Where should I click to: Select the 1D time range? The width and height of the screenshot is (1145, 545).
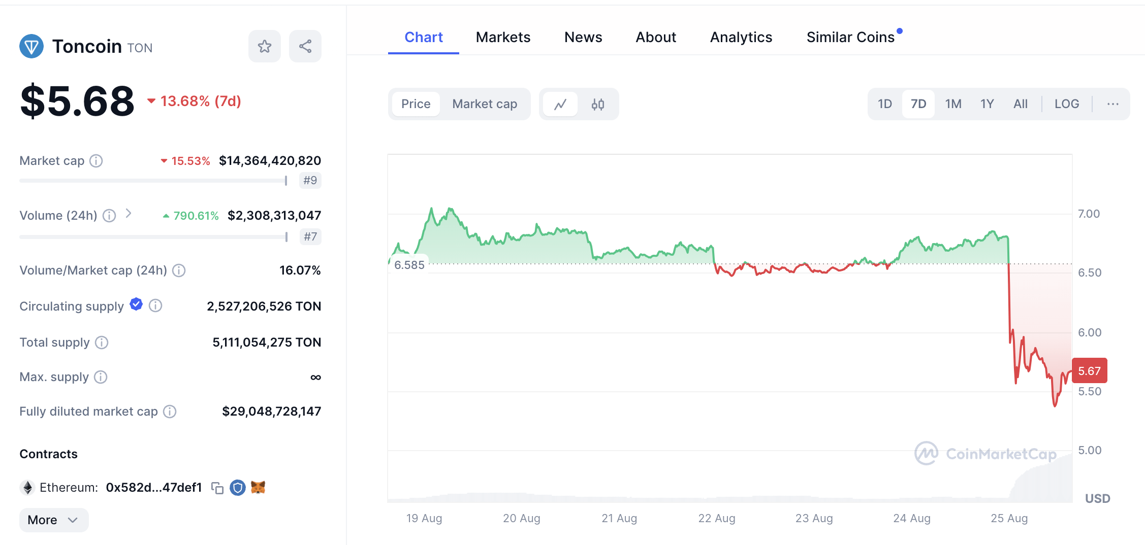tap(885, 104)
